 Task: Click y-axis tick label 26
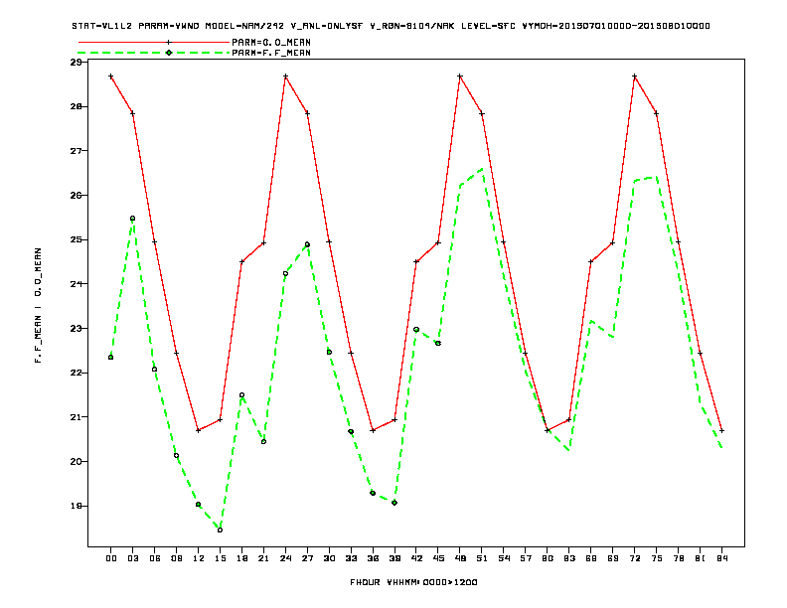coord(76,195)
